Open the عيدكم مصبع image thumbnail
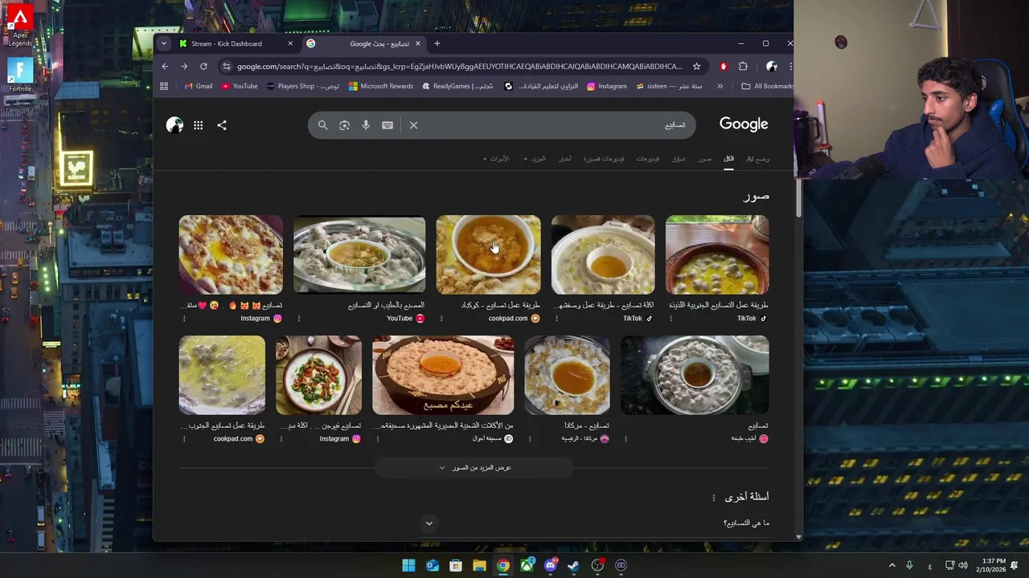 click(x=443, y=375)
